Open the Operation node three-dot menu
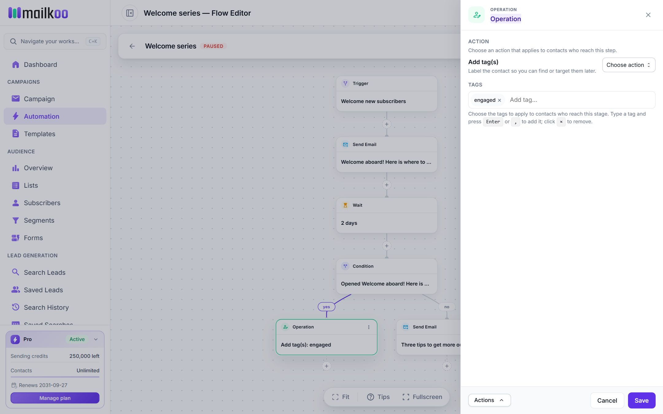The height and width of the screenshot is (414, 663). (369, 327)
